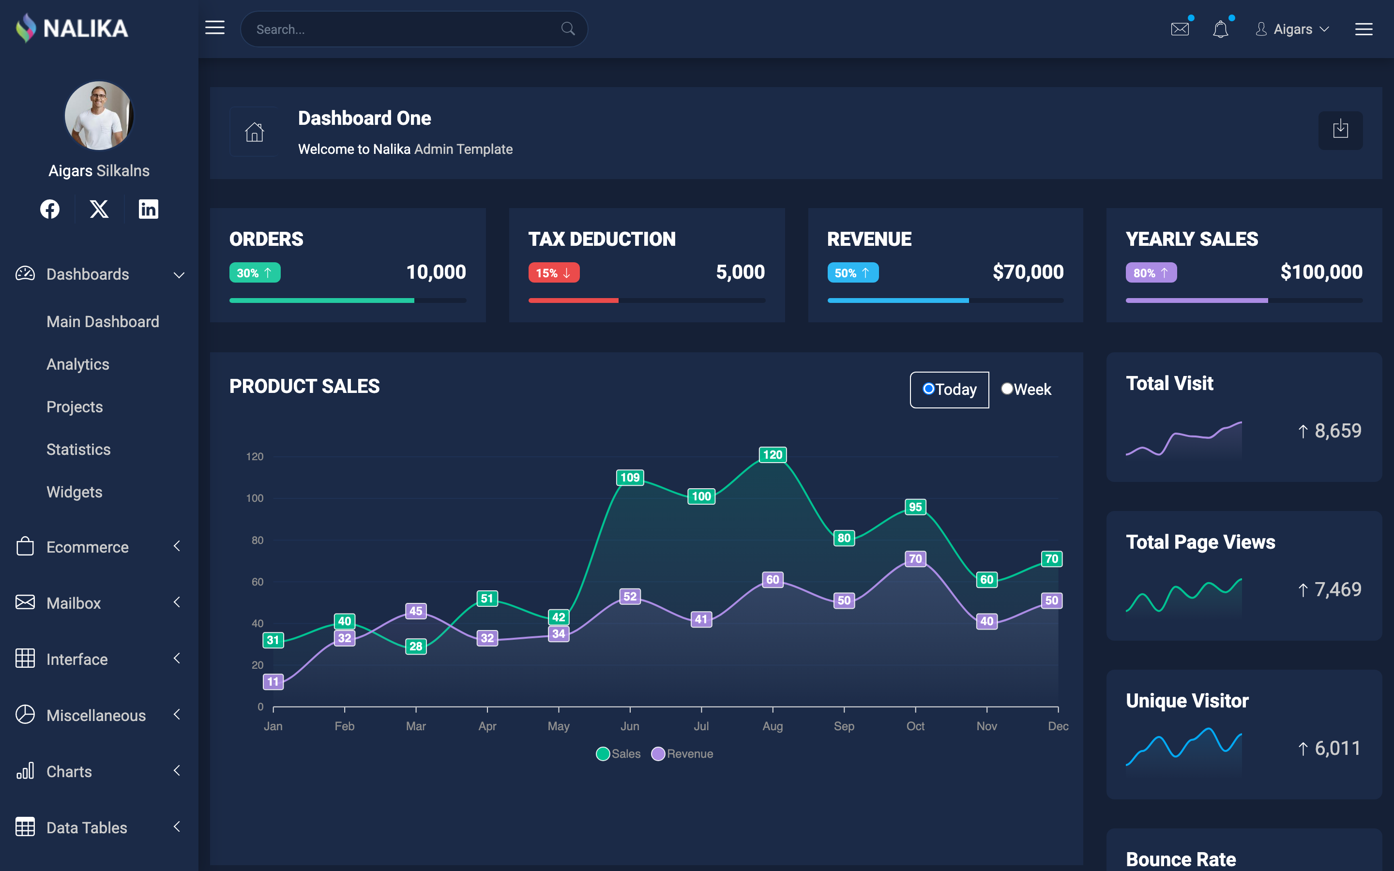This screenshot has width=1394, height=871.
Task: Click the Charts menu label
Action: coord(69,771)
